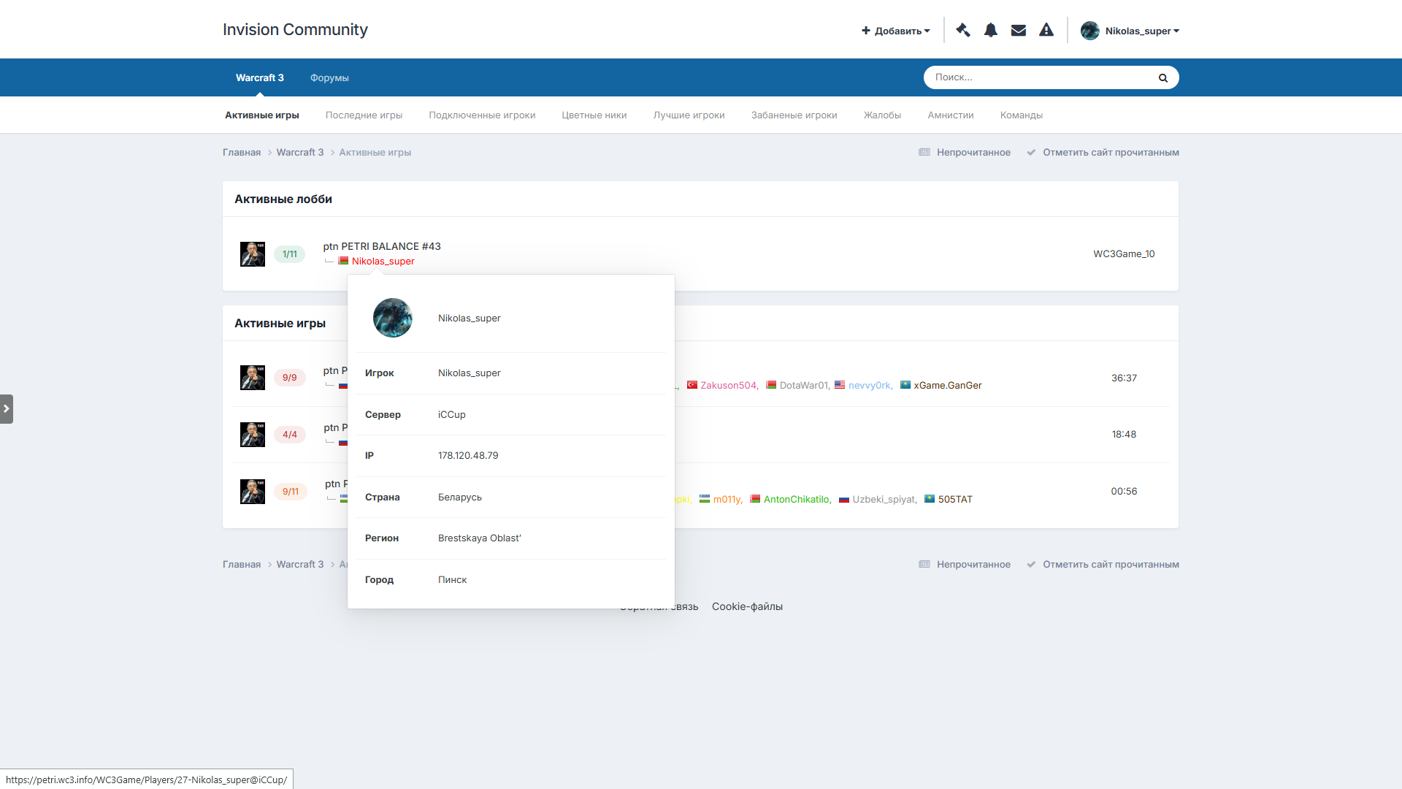Image resolution: width=1402 pixels, height=789 pixels.
Task: Click the Cookie-файлы footer link
Action: tap(747, 606)
